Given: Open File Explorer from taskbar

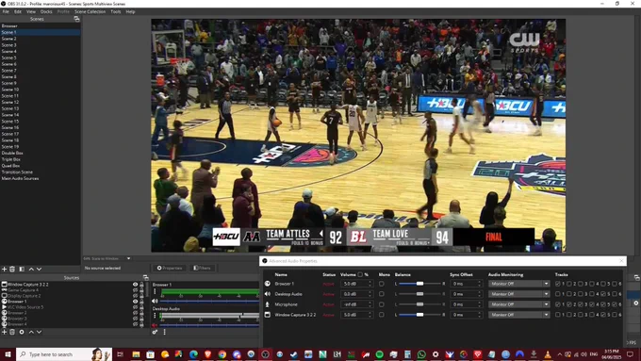Looking at the screenshot, I should click(x=136, y=354).
